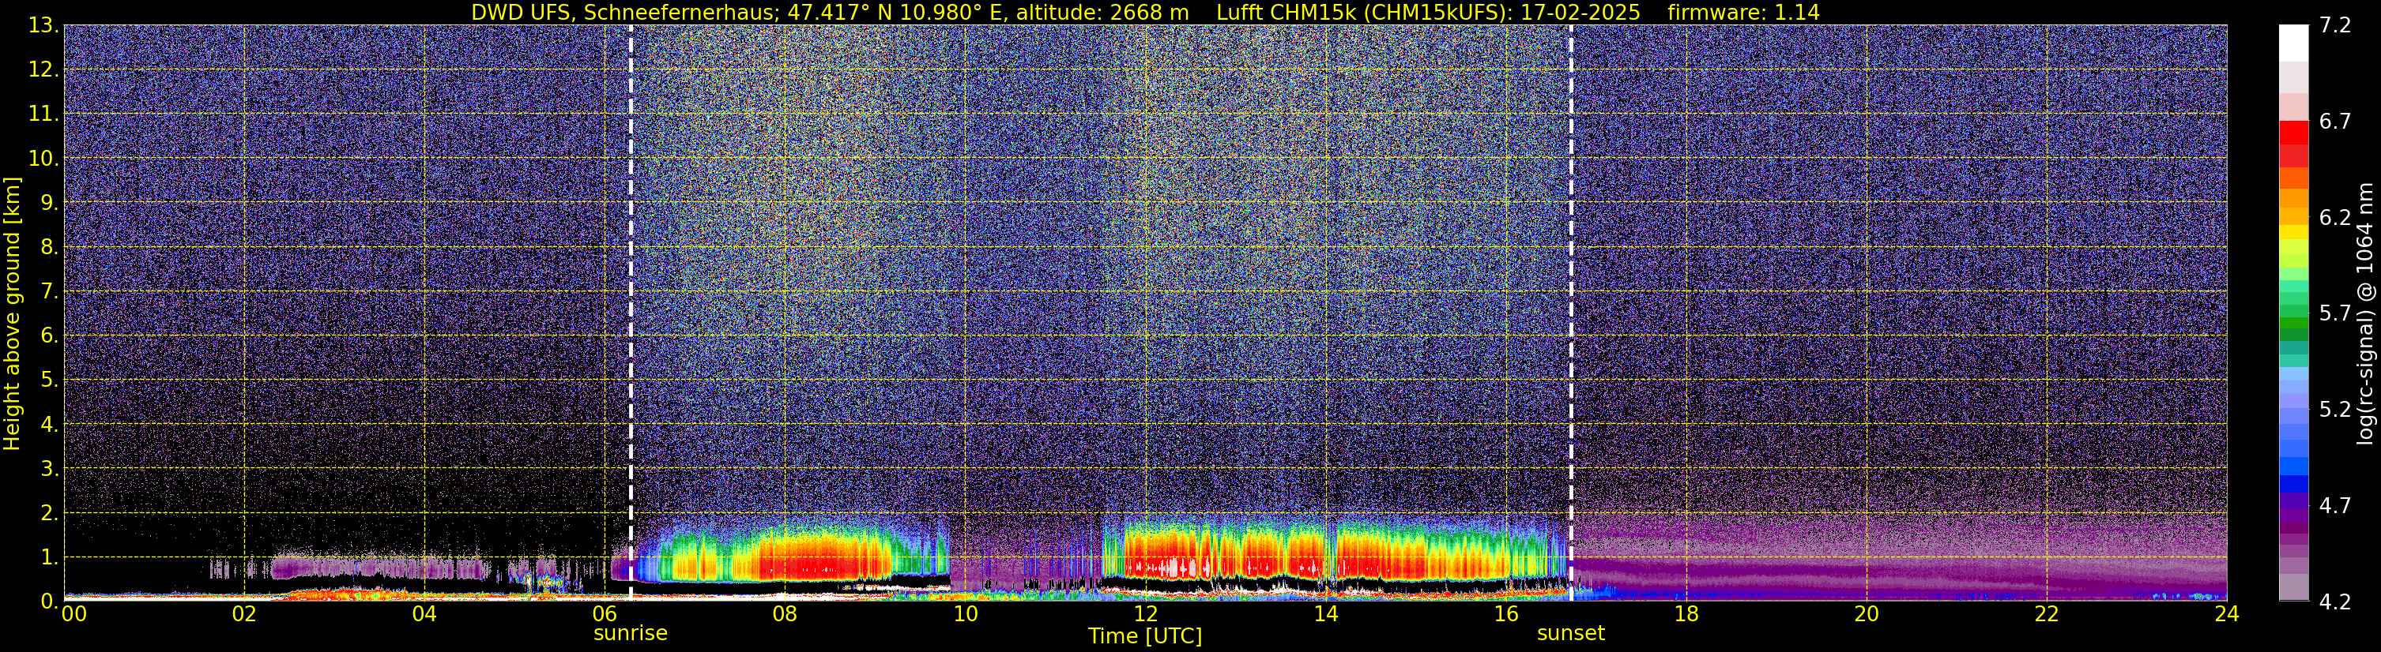The width and height of the screenshot is (2381, 652).
Task: Click the white top segment of the colorbar
Action: click(2293, 43)
